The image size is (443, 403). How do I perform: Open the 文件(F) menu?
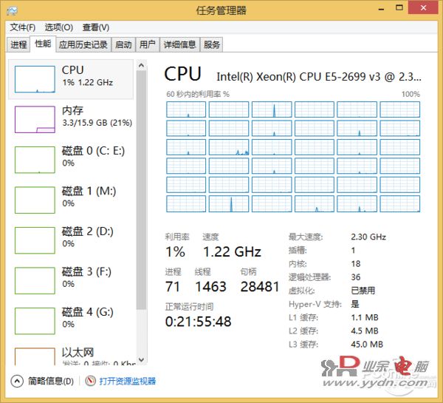[23, 27]
